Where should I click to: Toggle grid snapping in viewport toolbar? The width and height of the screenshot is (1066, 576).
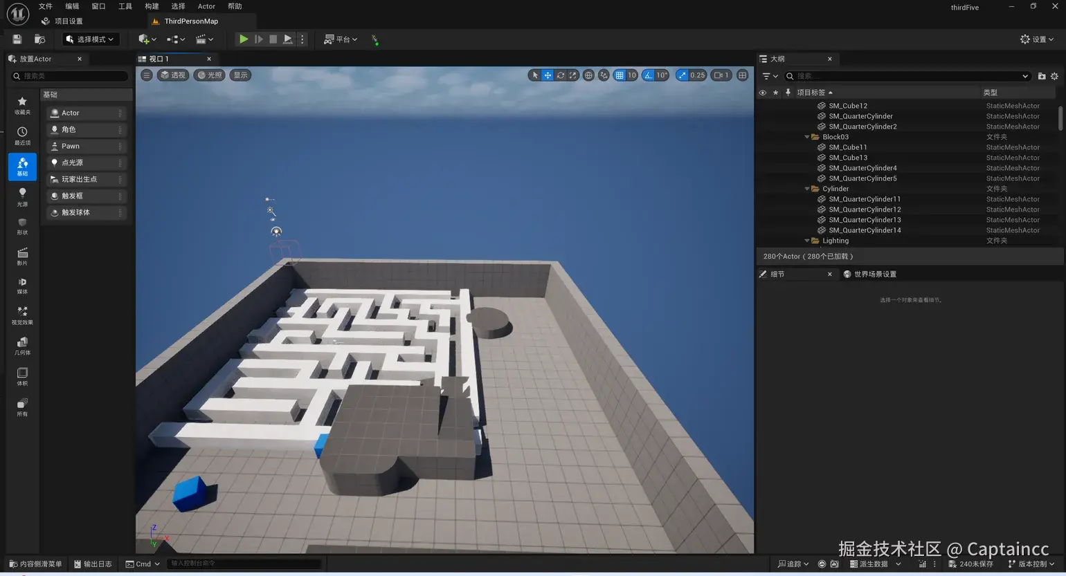(x=620, y=75)
